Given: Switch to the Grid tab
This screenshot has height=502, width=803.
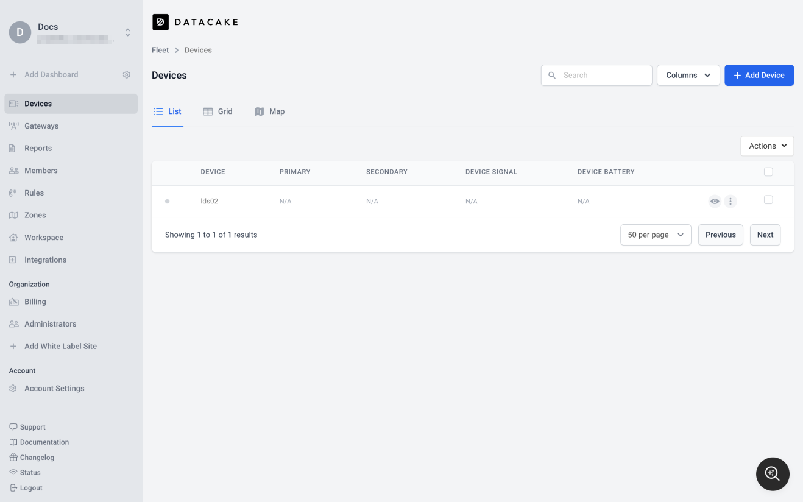Looking at the screenshot, I should 218,111.
